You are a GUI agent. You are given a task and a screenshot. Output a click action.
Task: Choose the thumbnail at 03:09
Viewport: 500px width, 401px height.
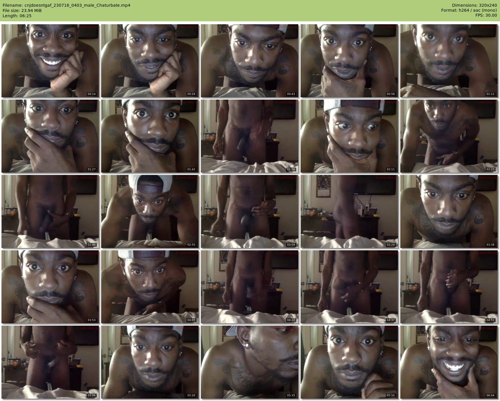[x=250, y=211]
